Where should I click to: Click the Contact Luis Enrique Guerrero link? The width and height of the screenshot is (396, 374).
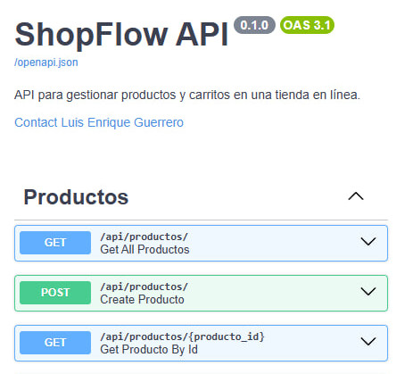coord(99,122)
